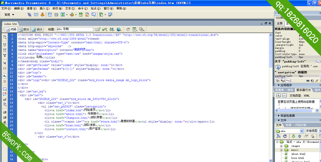Show only set CSS properties
This screenshot has width=321, height=162.
[x=288, y=81]
